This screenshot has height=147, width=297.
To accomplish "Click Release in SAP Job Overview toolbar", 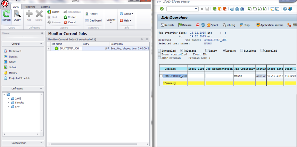I will [x=185, y=25].
